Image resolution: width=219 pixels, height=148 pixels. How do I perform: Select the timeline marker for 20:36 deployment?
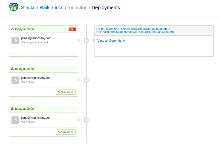click(86, 40)
